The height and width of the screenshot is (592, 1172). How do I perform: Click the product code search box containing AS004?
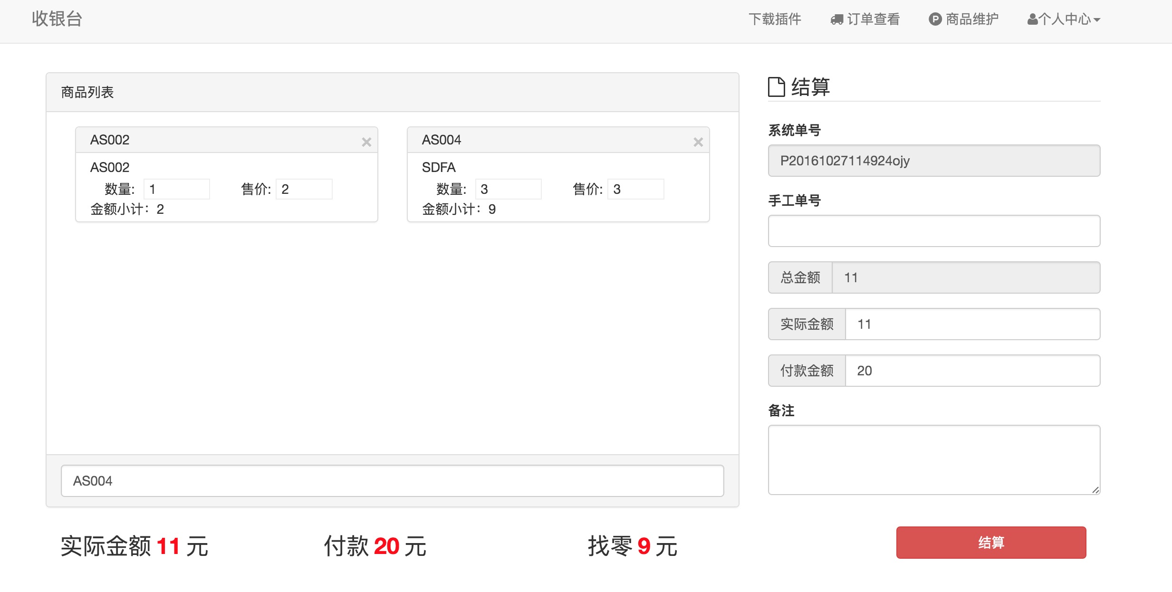392,481
